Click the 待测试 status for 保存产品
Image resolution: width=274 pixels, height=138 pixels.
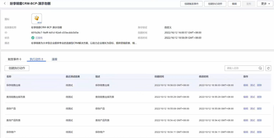pyautogui.click(x=69, y=108)
